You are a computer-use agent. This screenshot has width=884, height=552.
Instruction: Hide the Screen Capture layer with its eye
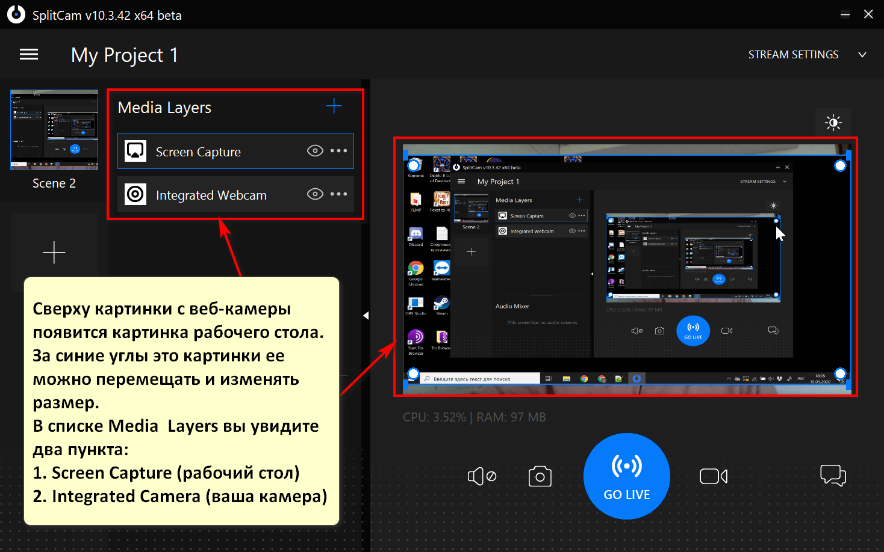coord(315,151)
